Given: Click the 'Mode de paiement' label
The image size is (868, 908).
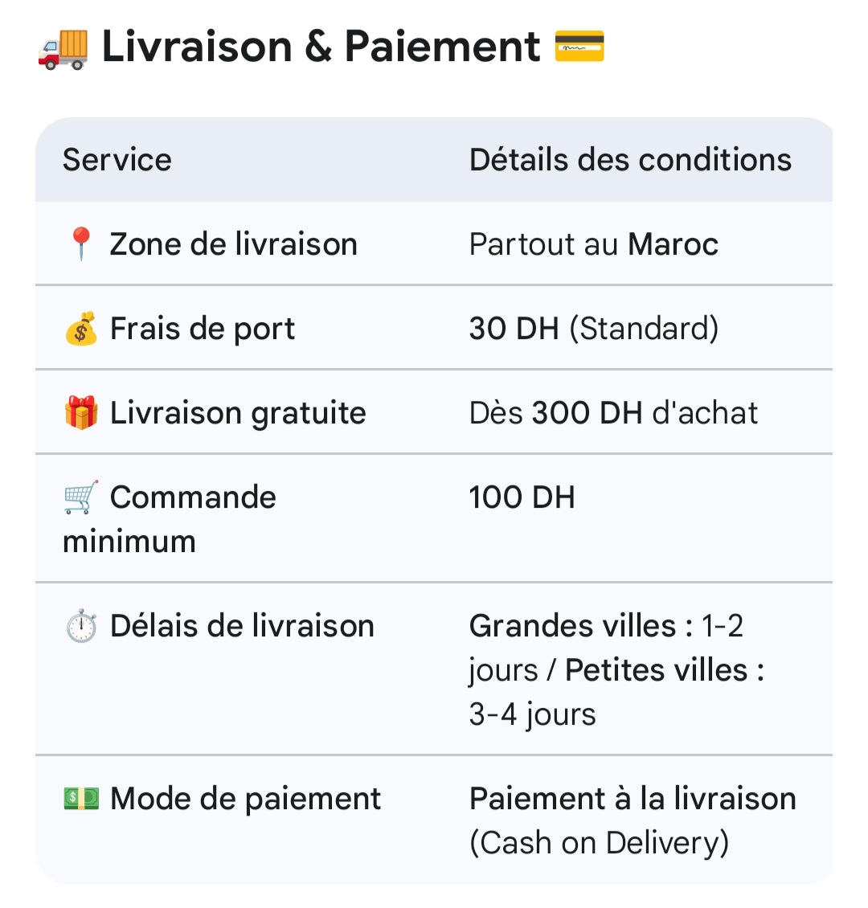Looking at the screenshot, I should 245,799.
